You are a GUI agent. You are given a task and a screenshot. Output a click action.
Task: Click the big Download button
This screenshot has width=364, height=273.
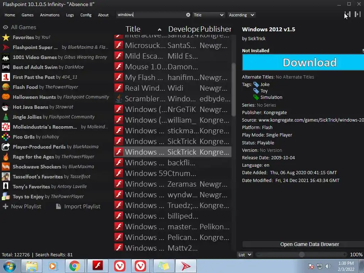tap(303, 62)
